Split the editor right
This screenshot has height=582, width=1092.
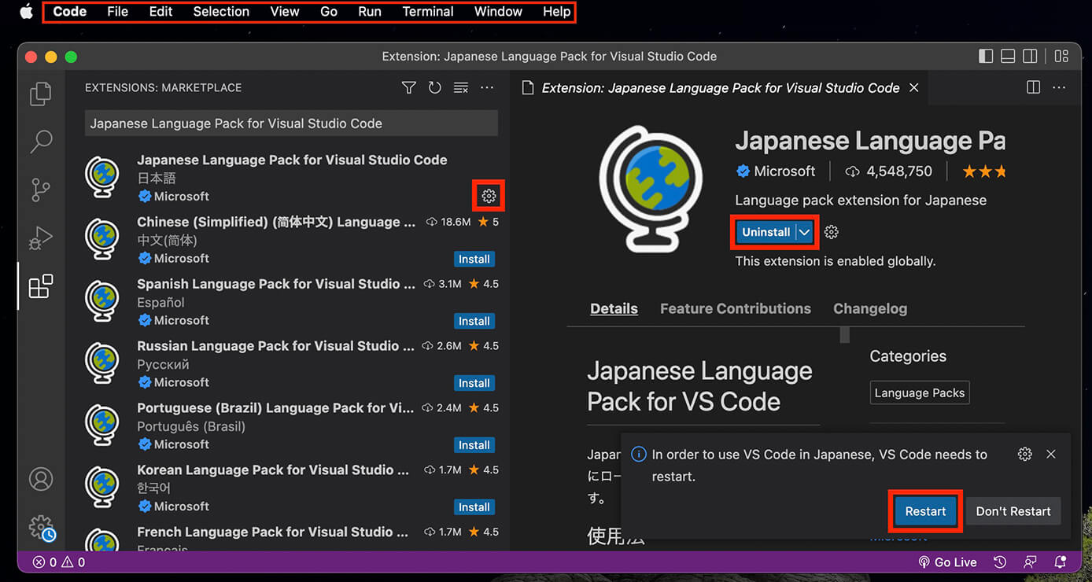(1034, 87)
